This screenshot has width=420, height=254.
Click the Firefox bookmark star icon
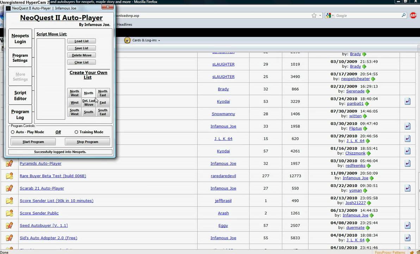tap(314, 16)
